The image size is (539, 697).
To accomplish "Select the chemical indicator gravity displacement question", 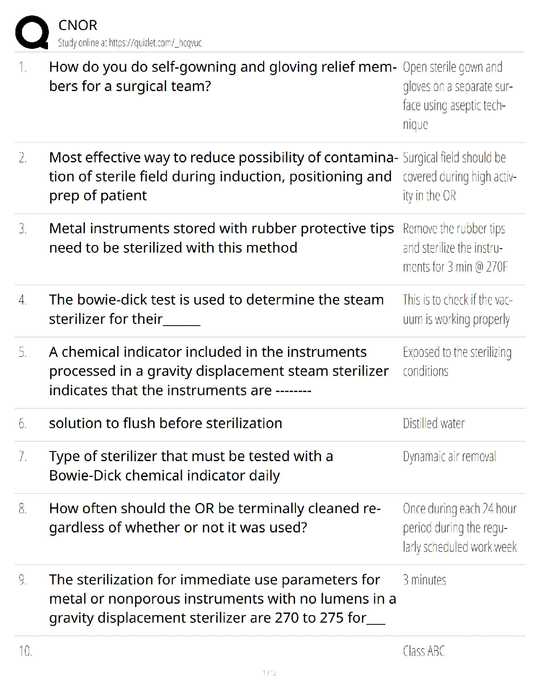I will (218, 371).
